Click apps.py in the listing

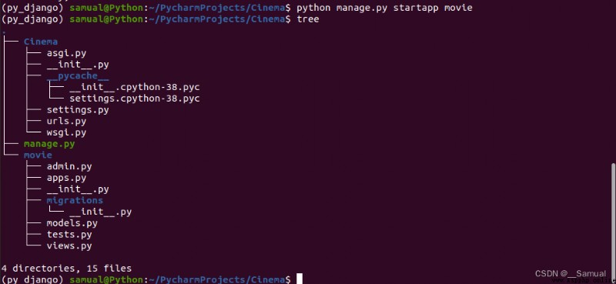66,178
